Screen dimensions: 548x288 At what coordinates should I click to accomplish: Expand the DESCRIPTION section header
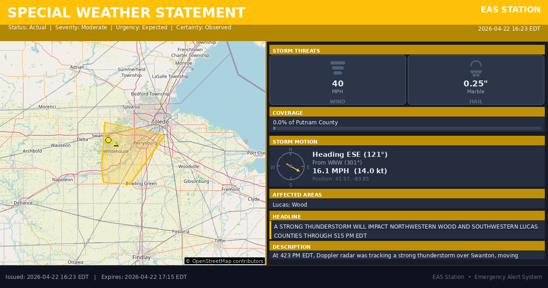407,246
